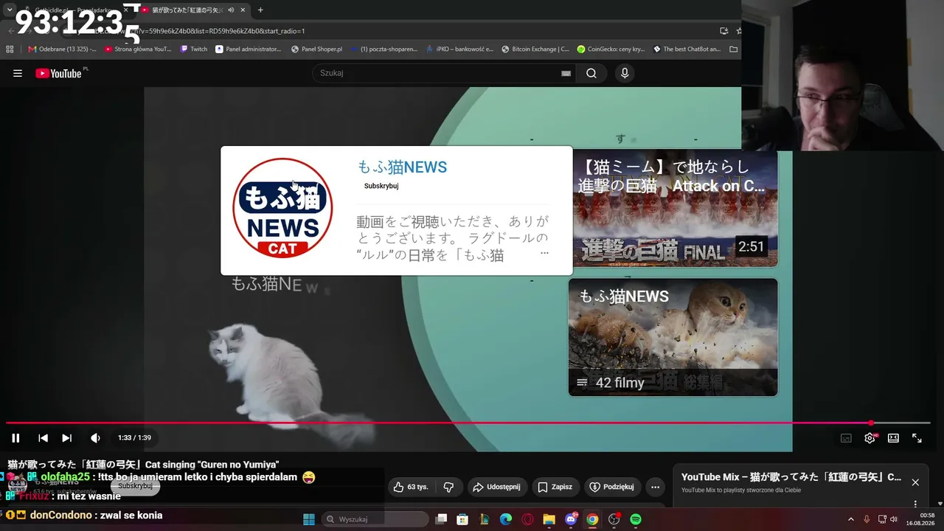Click the Udostępnij share button
Viewport: 944px width, 531px height.
496,487
